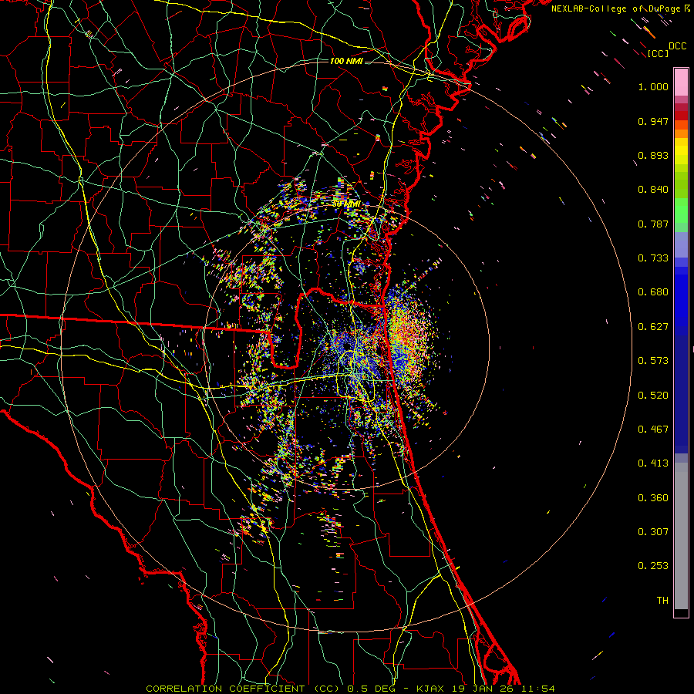Click the gray segment of the color bar

(x=681, y=536)
